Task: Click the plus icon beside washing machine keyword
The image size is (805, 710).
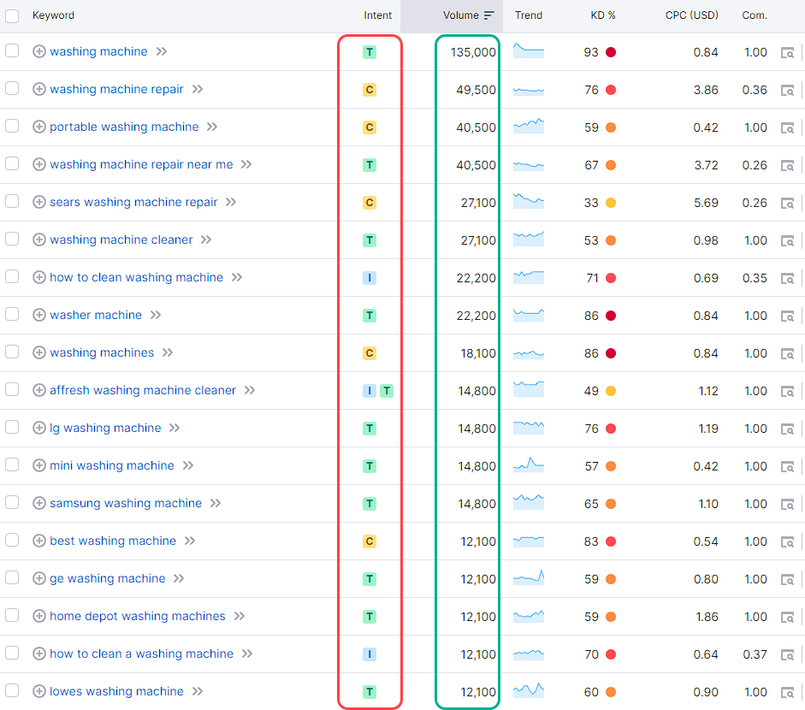Action: 38,51
